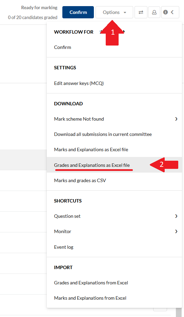Click the blue Confirm button
Viewport: 184px width, 317px height.
(78, 12)
